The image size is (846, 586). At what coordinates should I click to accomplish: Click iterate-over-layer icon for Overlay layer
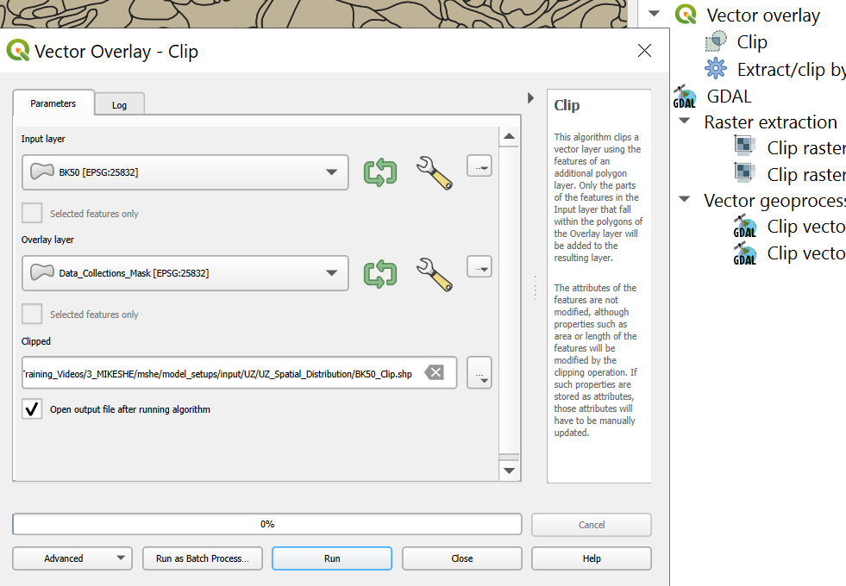(380, 273)
